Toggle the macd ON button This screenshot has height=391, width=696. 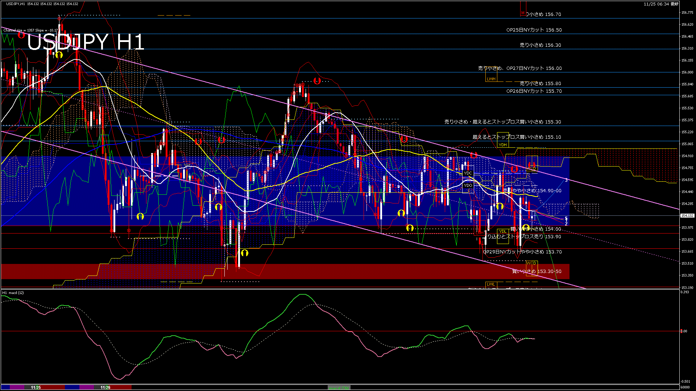coord(339,388)
